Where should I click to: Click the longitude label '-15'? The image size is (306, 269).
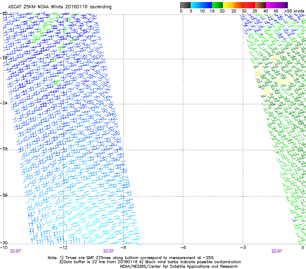tap(4, 247)
